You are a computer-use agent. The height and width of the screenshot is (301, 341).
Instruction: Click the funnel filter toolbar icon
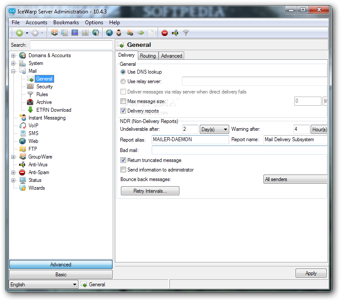186,33
